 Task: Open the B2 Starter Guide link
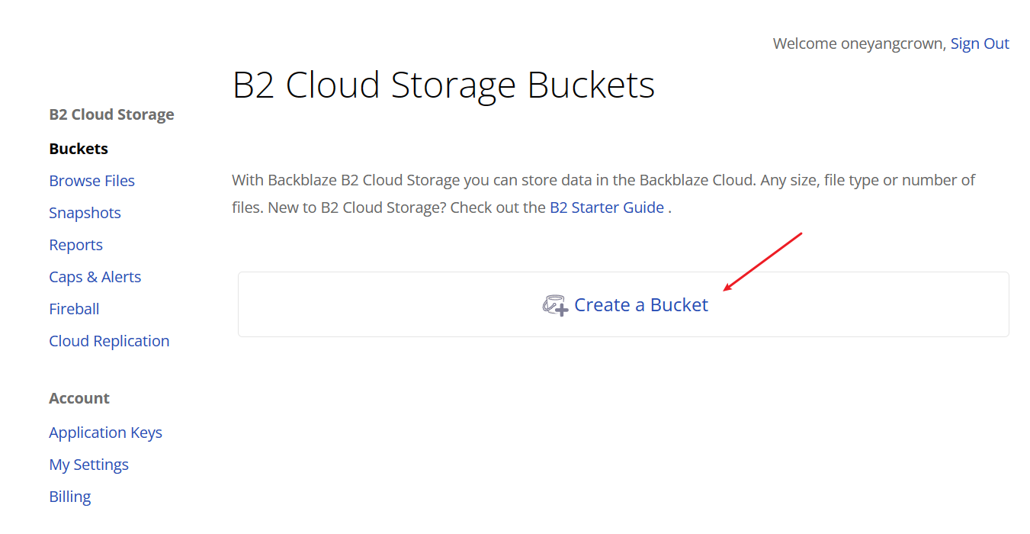click(x=606, y=207)
